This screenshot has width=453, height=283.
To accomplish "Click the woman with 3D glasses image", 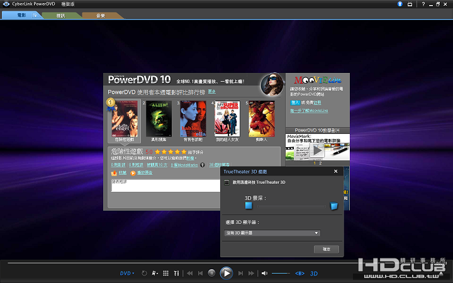I will [x=272, y=85].
